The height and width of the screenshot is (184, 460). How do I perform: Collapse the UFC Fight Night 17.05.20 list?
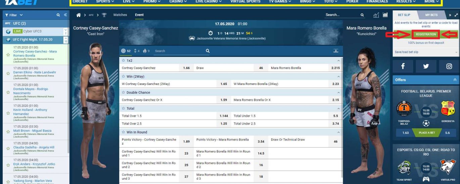(65, 39)
